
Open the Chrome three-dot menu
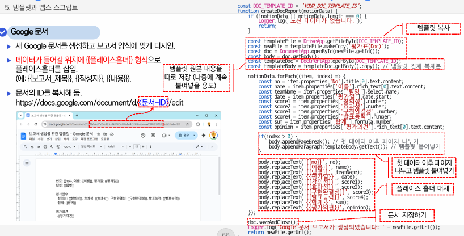216,124
